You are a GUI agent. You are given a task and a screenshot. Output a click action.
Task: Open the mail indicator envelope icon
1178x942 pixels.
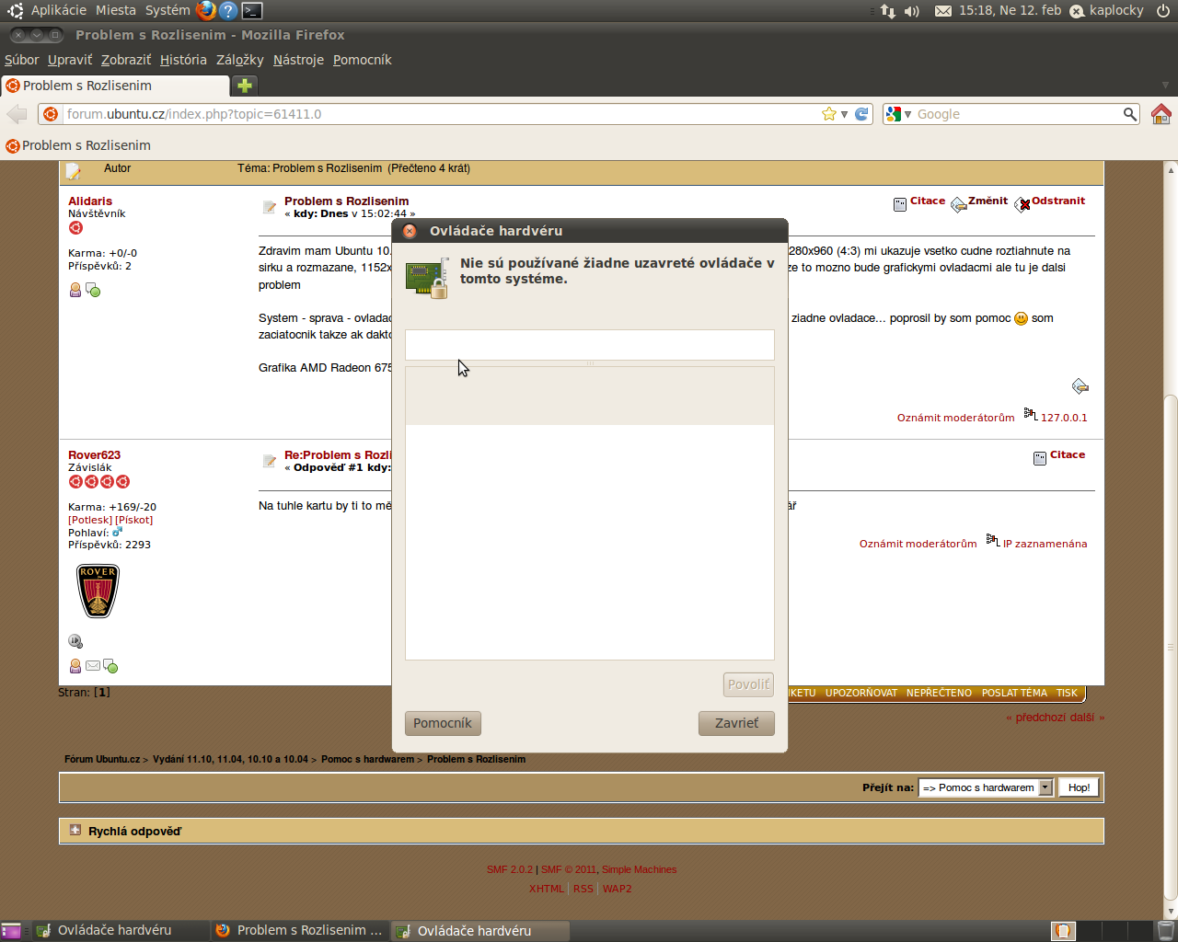[x=942, y=11]
